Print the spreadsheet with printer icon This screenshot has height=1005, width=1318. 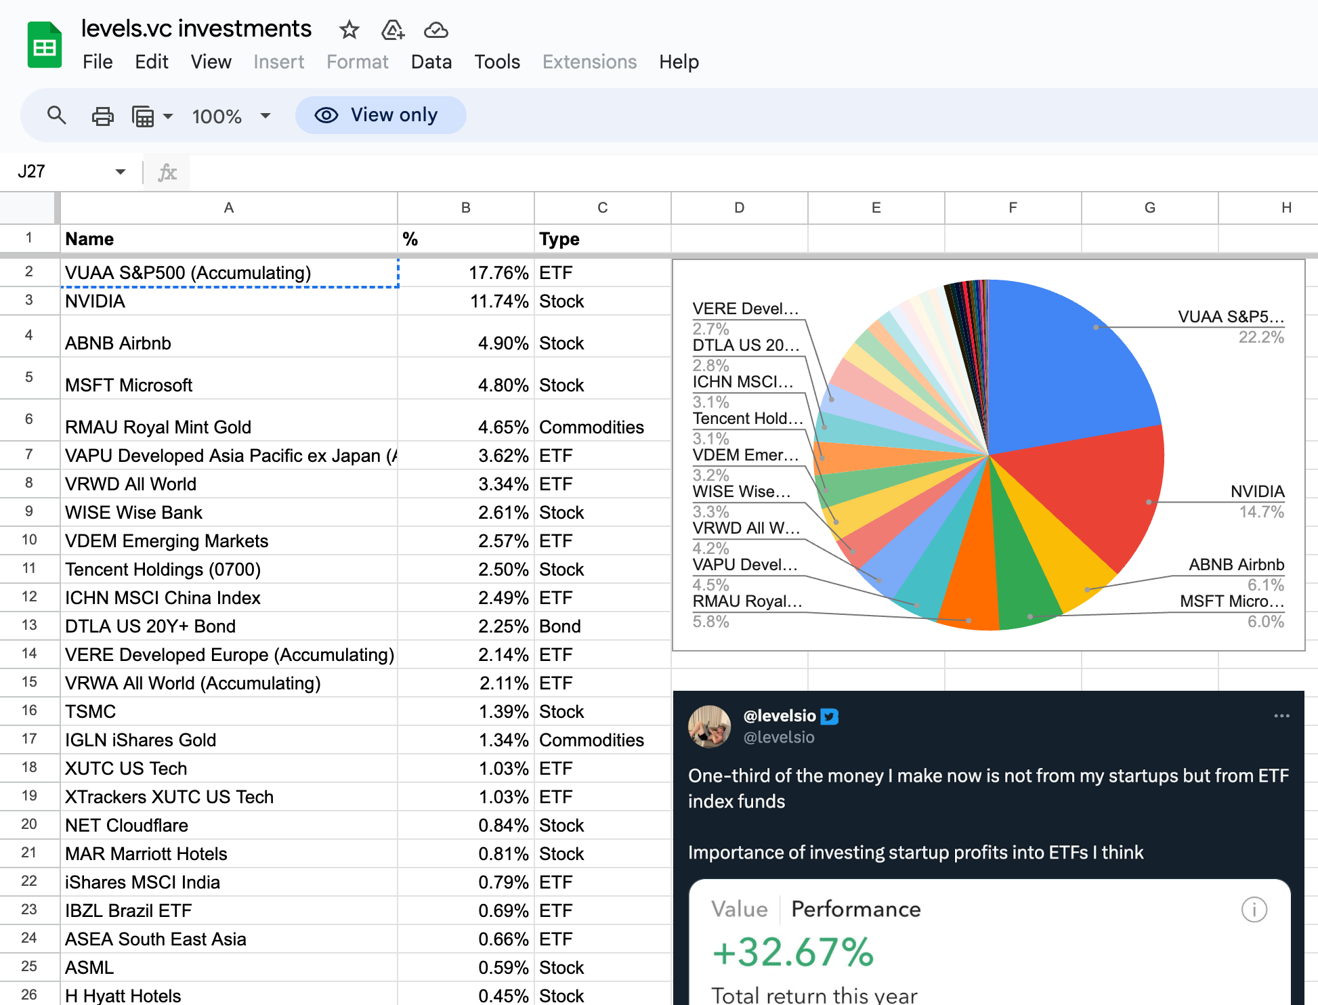coord(102,116)
